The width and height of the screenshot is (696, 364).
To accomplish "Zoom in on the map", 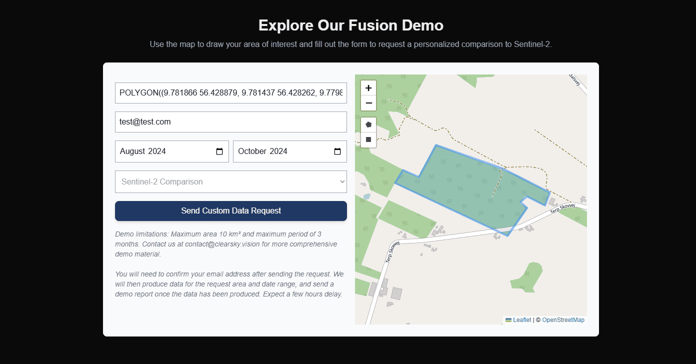I will pyautogui.click(x=368, y=88).
